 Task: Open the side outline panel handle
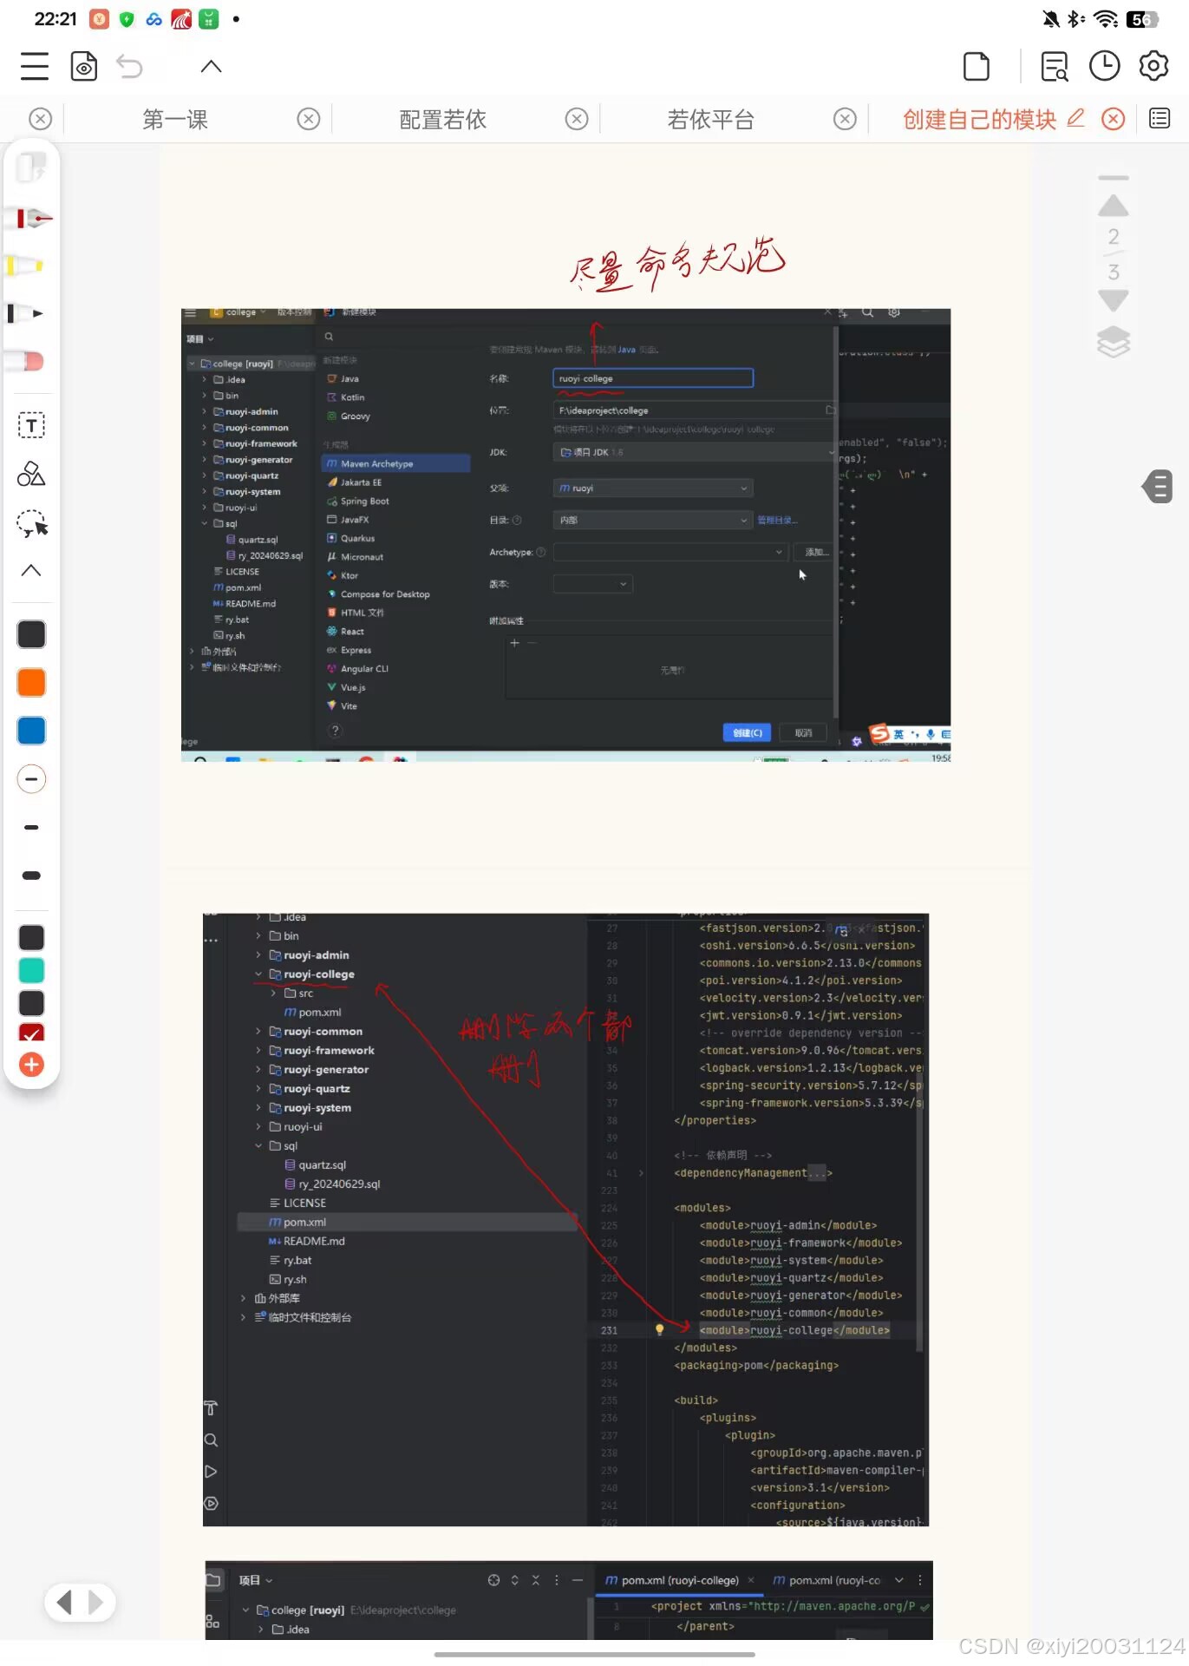coord(1159,487)
